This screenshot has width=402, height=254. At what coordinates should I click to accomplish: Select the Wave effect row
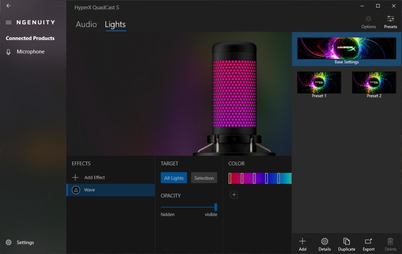coord(111,190)
